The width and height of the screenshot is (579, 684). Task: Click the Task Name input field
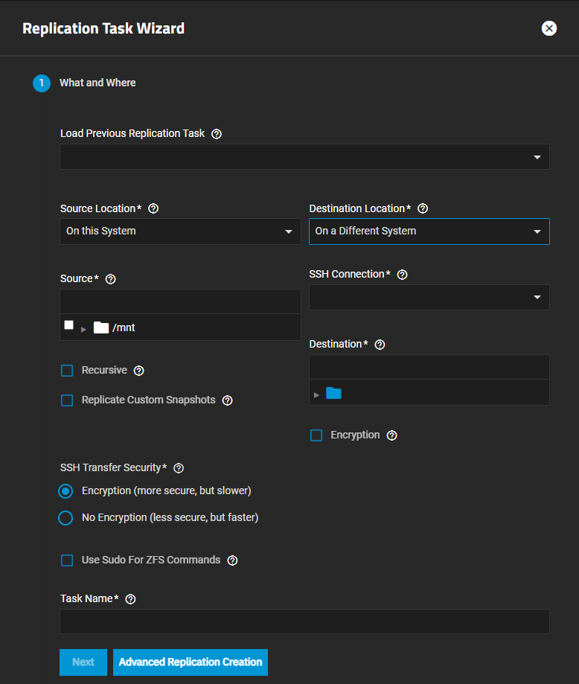[x=304, y=621]
